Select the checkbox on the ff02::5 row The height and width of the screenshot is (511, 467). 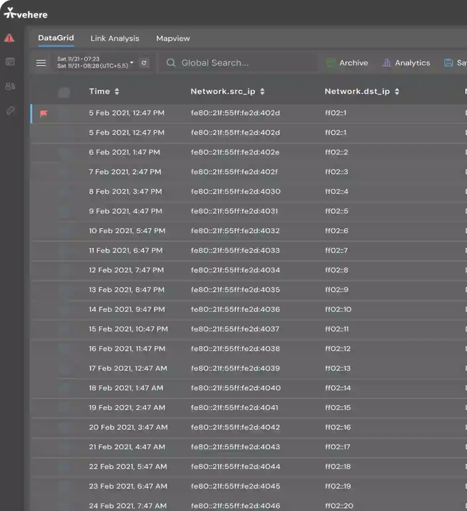(x=64, y=212)
